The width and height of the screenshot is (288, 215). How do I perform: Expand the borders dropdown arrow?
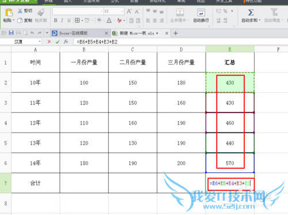(82, 21)
